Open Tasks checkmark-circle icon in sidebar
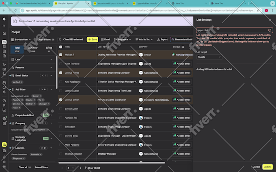This screenshot has width=276, height=172. point(4,101)
